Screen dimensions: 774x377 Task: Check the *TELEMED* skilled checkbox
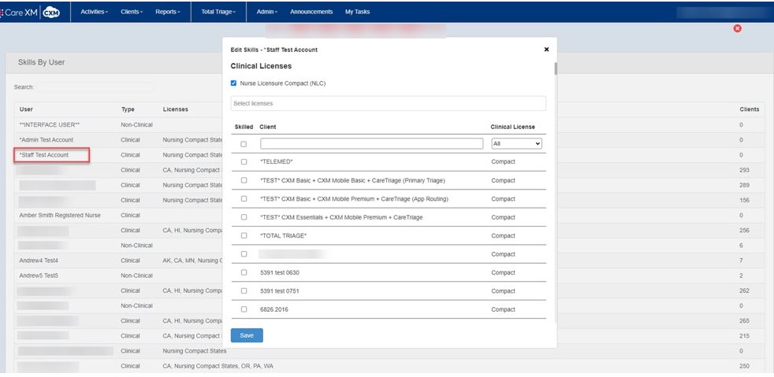[x=244, y=162]
